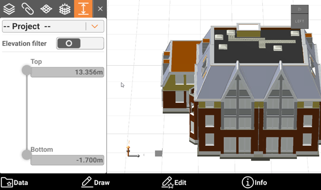The image size is (321, 190).
Task: Open the Draw menu
Action: pyautogui.click(x=96, y=182)
